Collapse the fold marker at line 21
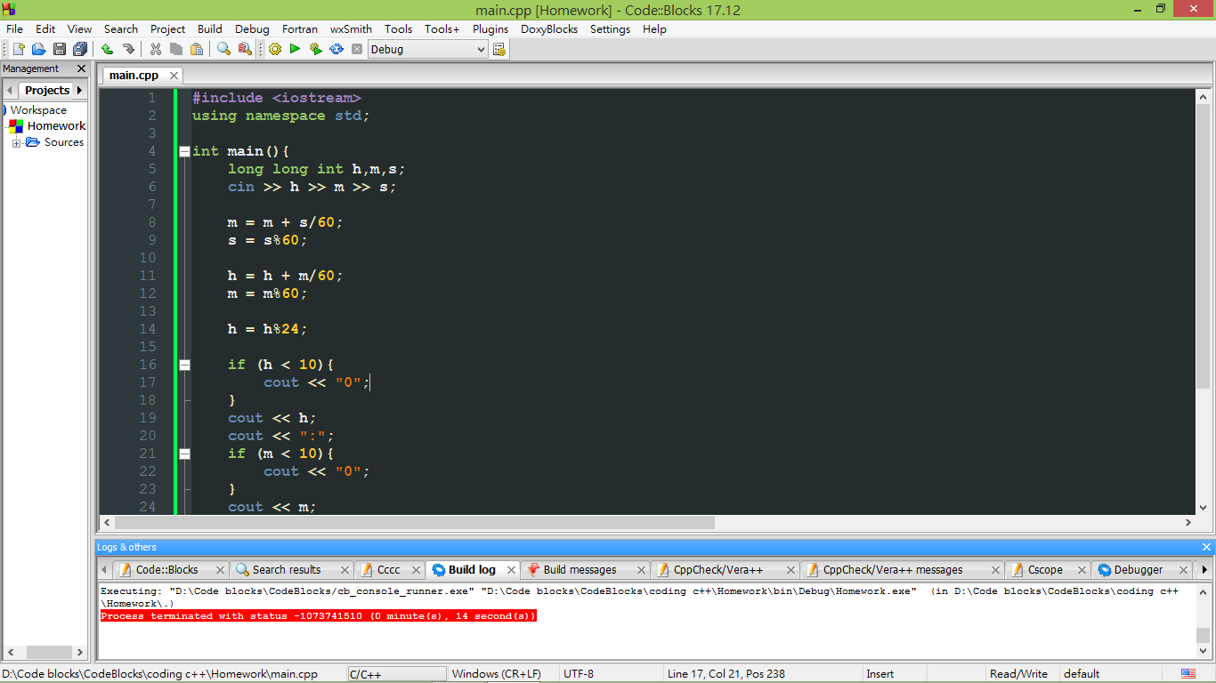The height and width of the screenshot is (683, 1216). point(184,454)
